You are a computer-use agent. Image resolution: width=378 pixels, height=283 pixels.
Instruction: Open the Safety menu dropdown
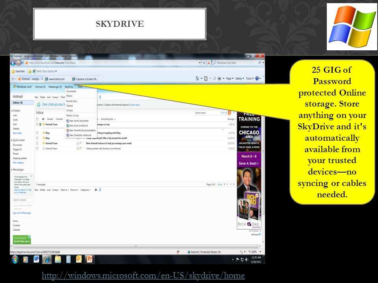tap(239, 79)
